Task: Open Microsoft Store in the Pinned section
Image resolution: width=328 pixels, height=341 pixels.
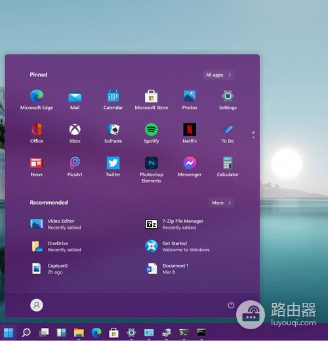Action: [152, 100]
